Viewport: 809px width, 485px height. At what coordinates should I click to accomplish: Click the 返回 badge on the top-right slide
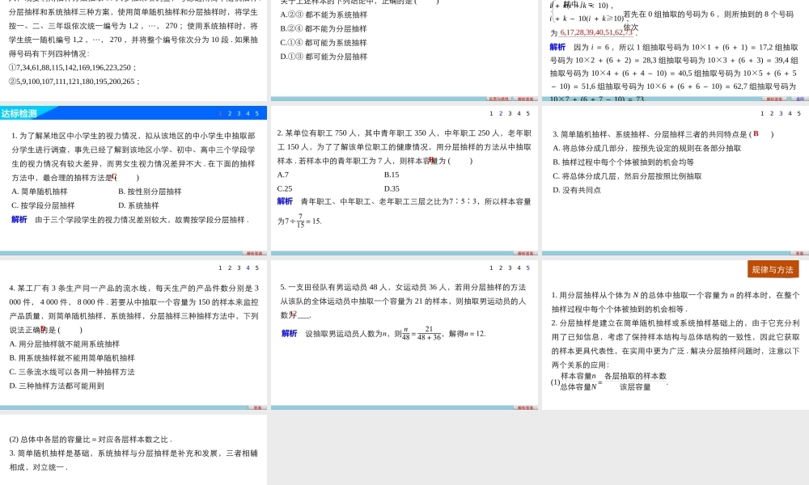[x=799, y=99]
